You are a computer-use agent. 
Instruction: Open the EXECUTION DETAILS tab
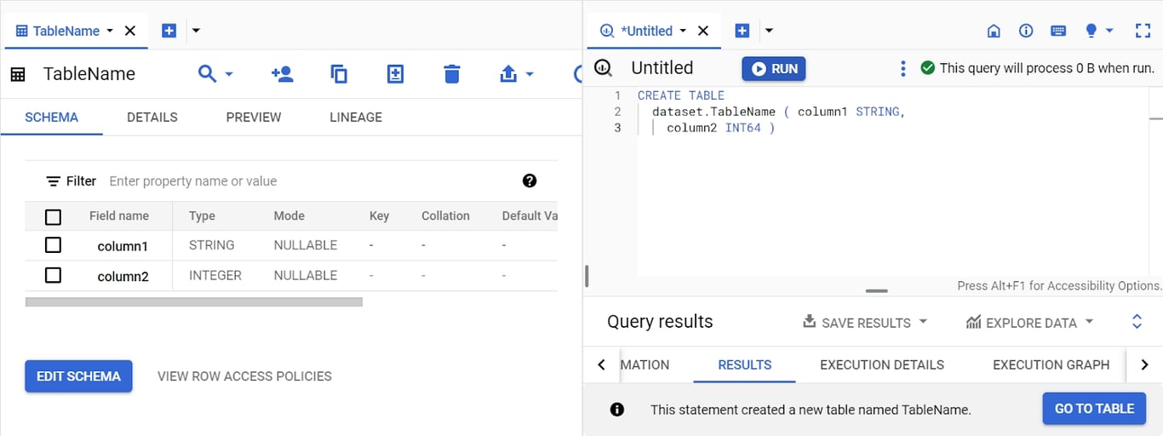pyautogui.click(x=882, y=364)
